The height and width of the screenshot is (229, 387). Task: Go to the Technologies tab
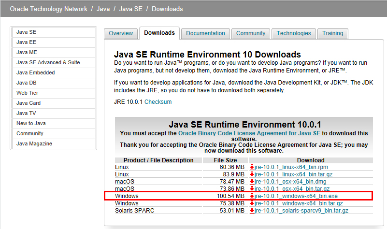click(x=293, y=33)
